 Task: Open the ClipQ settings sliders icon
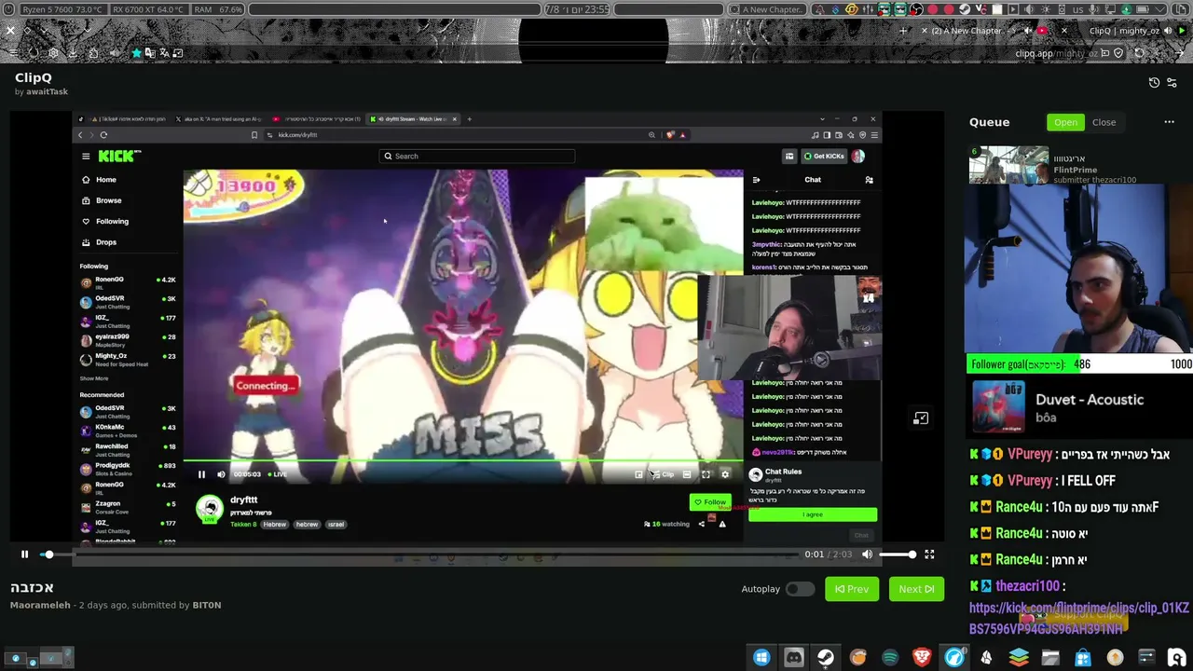pyautogui.click(x=1172, y=82)
